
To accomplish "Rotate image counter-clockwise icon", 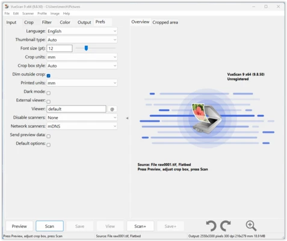I will [211, 226].
